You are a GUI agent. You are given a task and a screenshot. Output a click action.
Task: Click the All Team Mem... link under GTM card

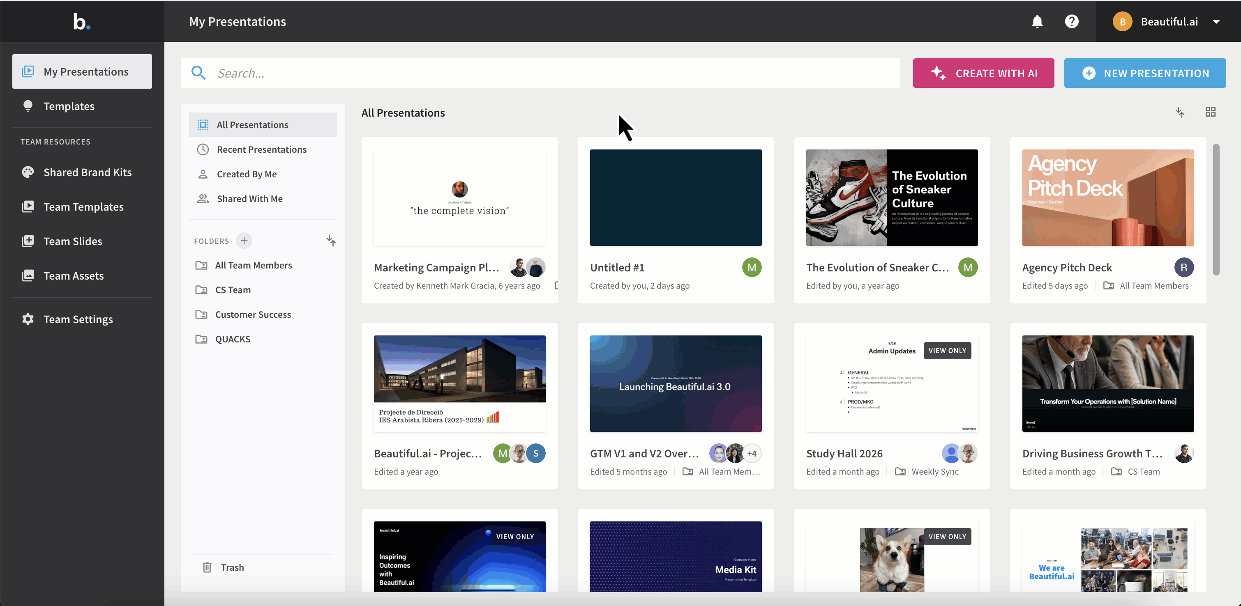722,472
